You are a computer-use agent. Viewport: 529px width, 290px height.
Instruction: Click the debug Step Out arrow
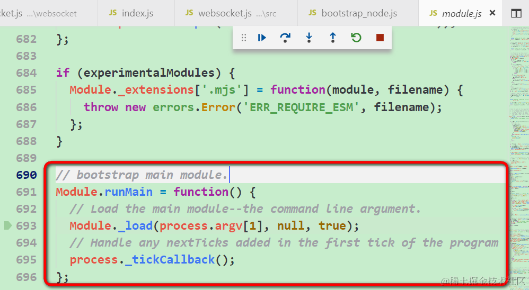click(x=333, y=38)
